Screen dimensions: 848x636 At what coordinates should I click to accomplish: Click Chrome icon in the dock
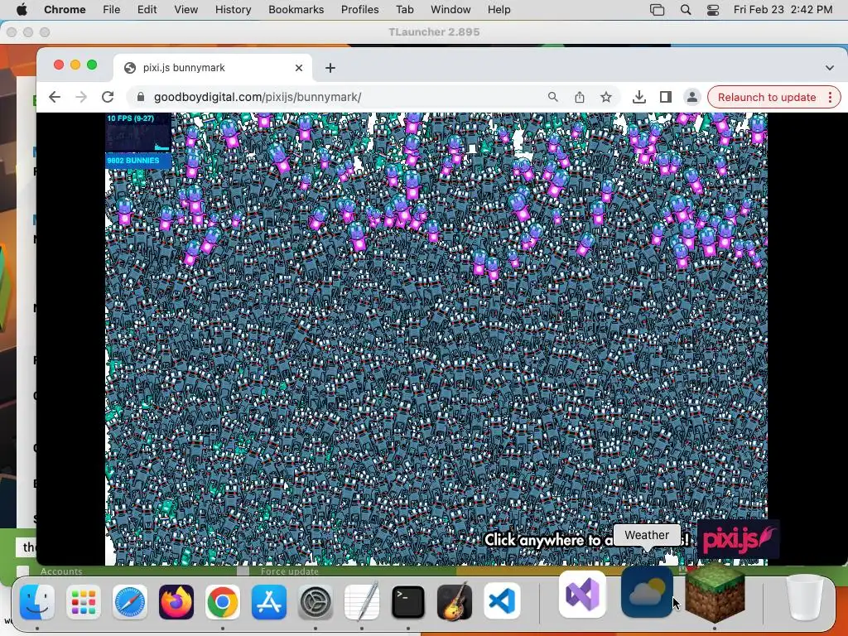click(222, 601)
